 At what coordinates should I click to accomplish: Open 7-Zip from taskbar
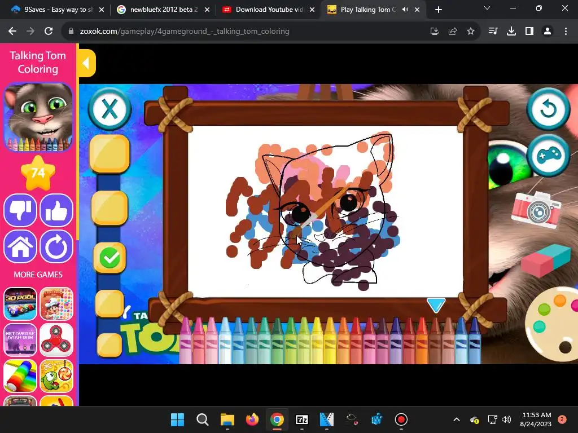pyautogui.click(x=302, y=419)
